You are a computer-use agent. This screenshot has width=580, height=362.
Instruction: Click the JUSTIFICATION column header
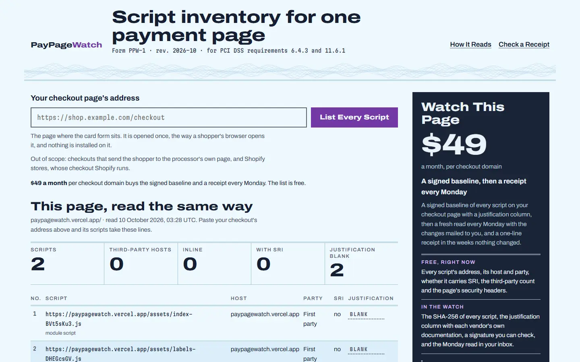tap(371, 298)
